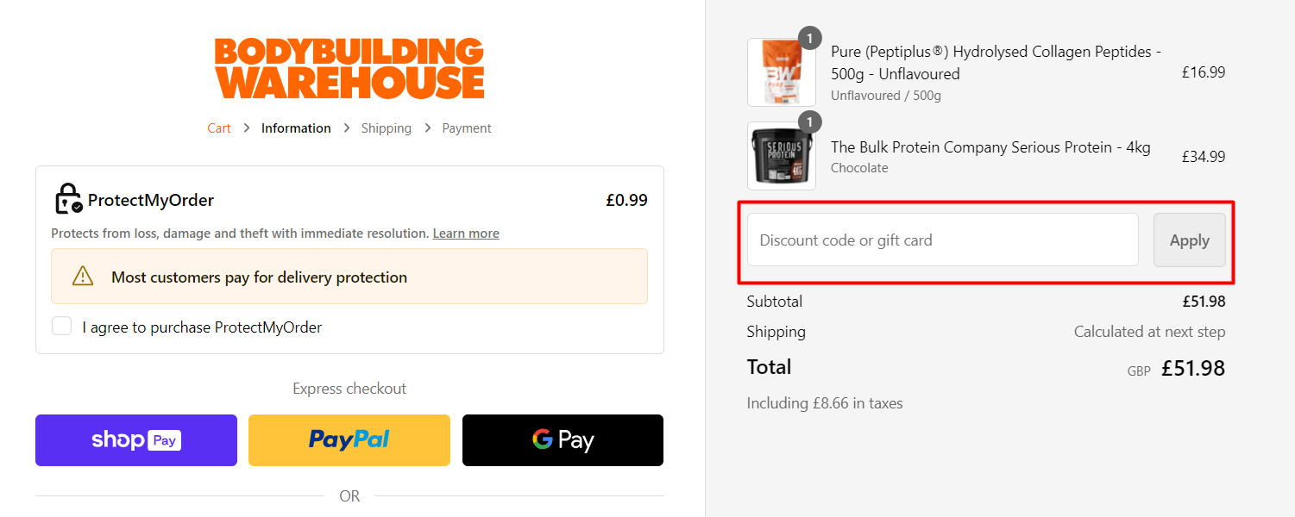Expand the Serious Protein order item

pyautogui.click(x=990, y=146)
